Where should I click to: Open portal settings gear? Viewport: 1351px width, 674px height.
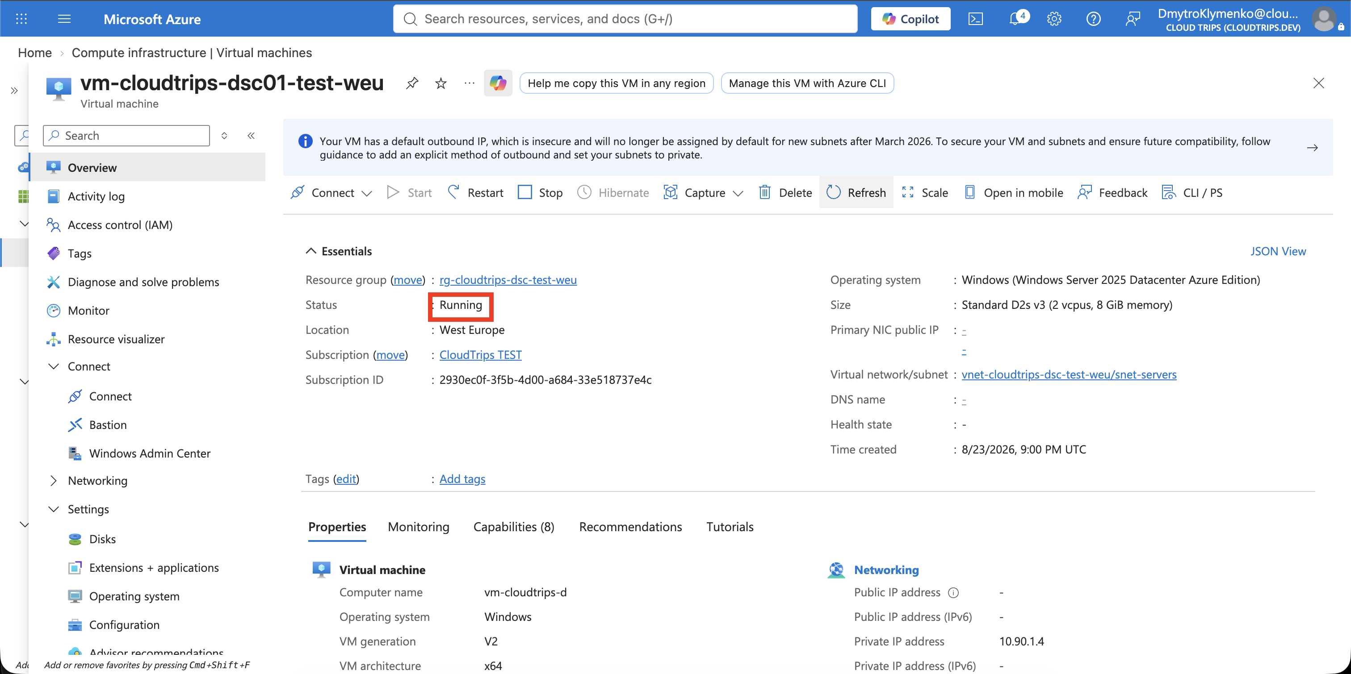pyautogui.click(x=1054, y=19)
